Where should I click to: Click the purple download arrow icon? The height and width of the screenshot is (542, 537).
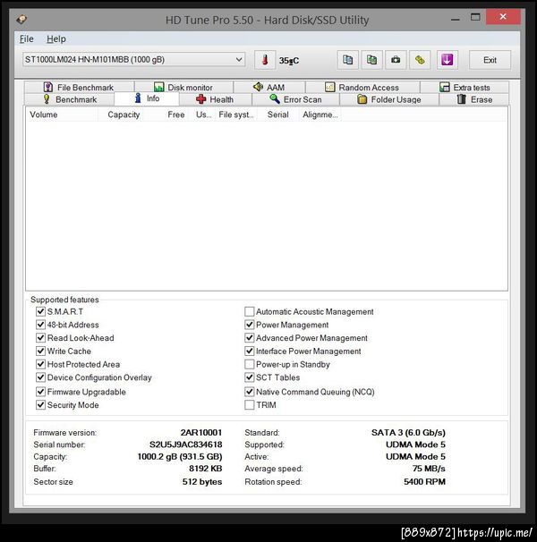[447, 60]
